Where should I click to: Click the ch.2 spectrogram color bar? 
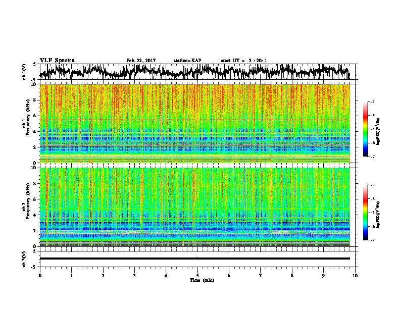point(365,213)
